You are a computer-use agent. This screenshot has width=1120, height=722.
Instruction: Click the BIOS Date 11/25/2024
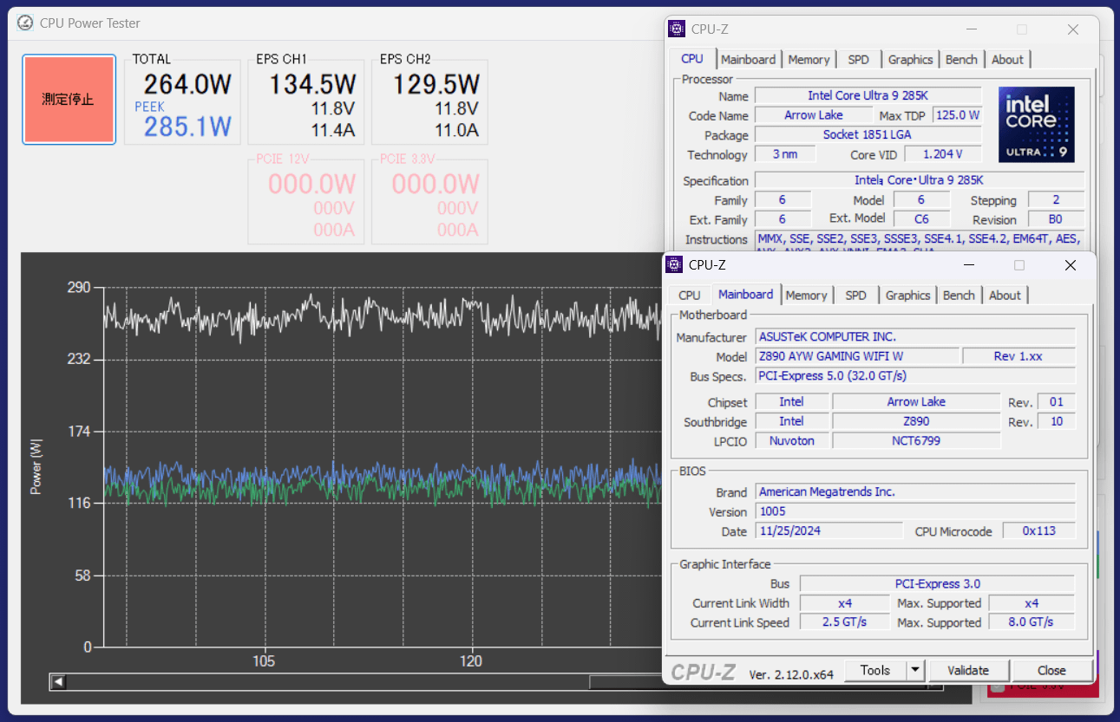[830, 530]
